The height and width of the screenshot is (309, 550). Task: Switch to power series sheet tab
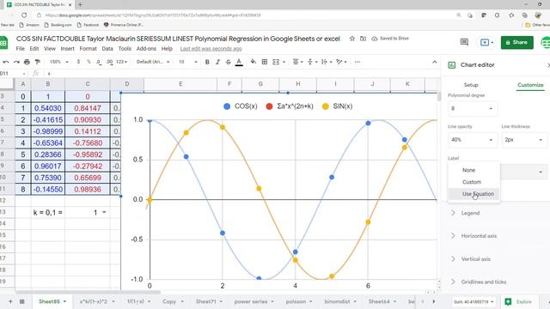pos(254,301)
